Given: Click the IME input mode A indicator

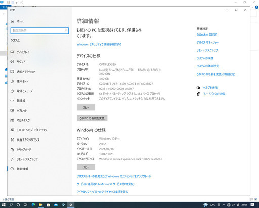Looking at the screenshot, I should (x=238, y=205).
